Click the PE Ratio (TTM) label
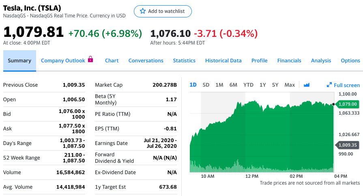This screenshot has width=363, height=196. click(x=112, y=114)
